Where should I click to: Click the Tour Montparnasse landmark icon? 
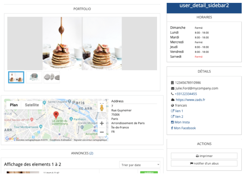click(41, 127)
